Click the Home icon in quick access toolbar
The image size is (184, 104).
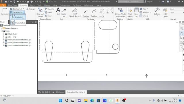[x=28, y=1]
